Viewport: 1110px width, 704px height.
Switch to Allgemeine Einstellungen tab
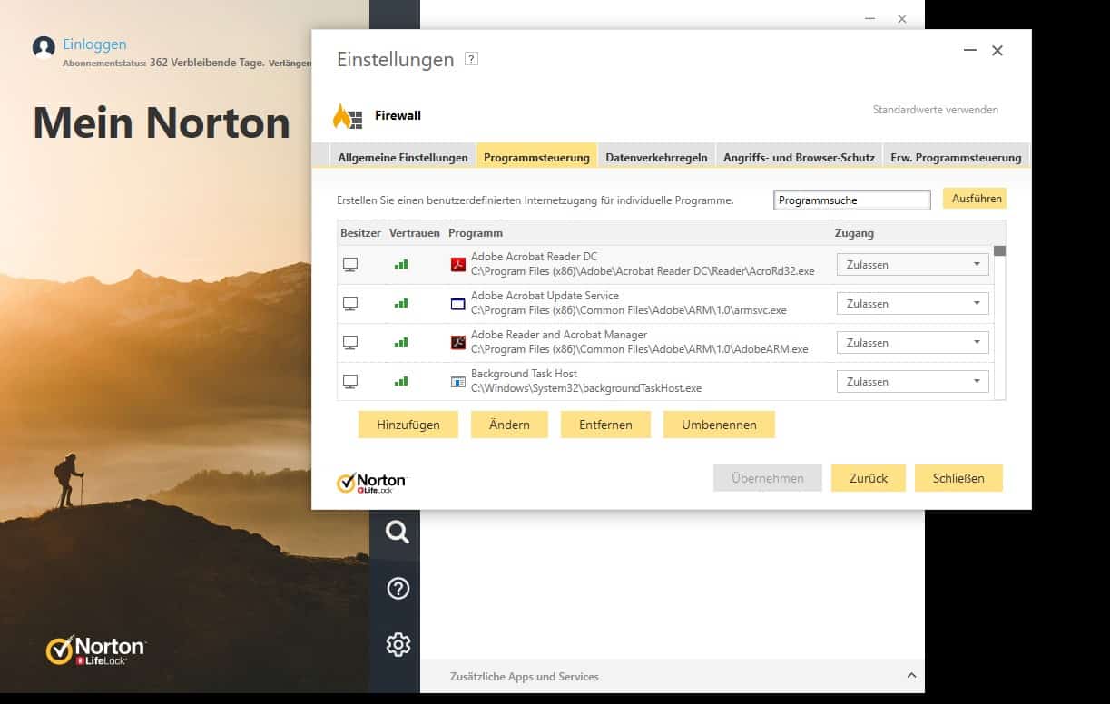[x=403, y=157]
